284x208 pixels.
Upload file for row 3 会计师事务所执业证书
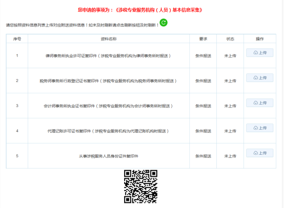(x=259, y=103)
